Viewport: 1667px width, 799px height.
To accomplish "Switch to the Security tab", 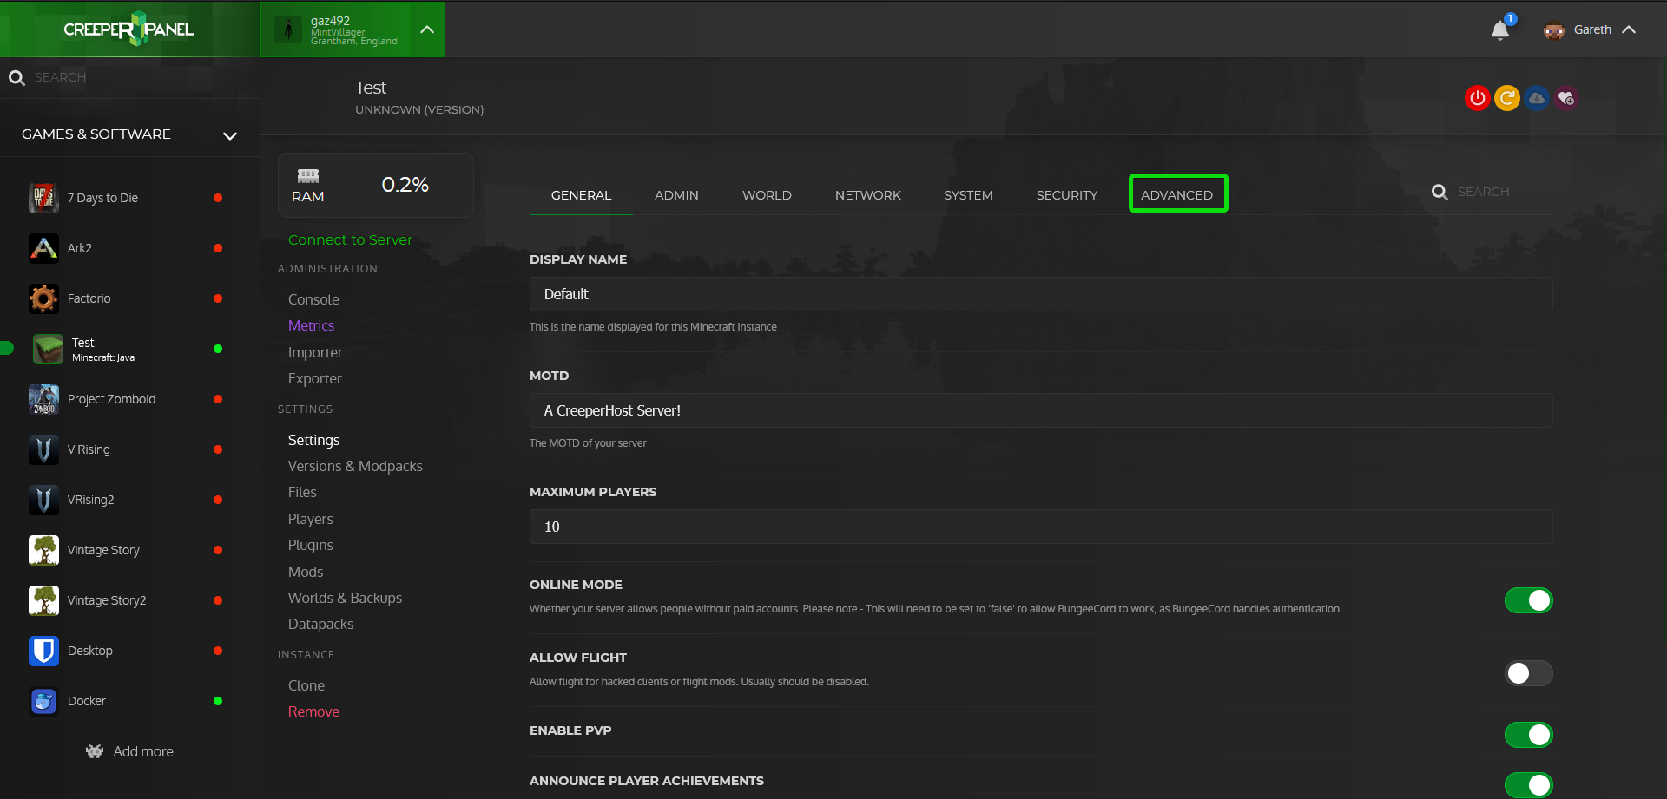I will 1067,195.
